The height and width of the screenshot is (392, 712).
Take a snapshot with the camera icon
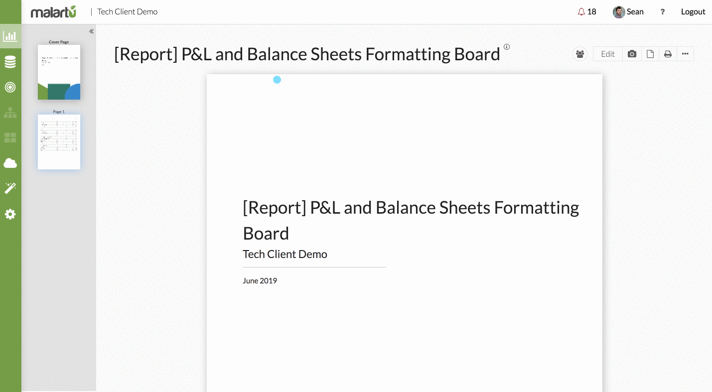point(632,54)
